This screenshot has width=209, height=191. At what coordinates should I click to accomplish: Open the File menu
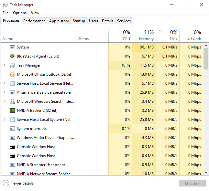5,13
